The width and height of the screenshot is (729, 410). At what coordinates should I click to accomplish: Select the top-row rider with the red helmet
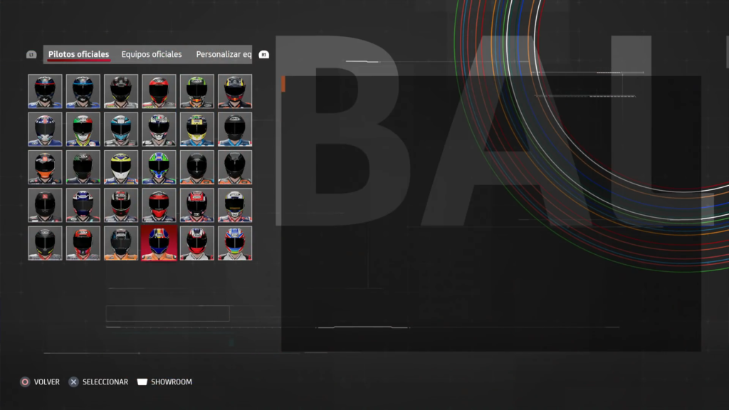(x=159, y=91)
